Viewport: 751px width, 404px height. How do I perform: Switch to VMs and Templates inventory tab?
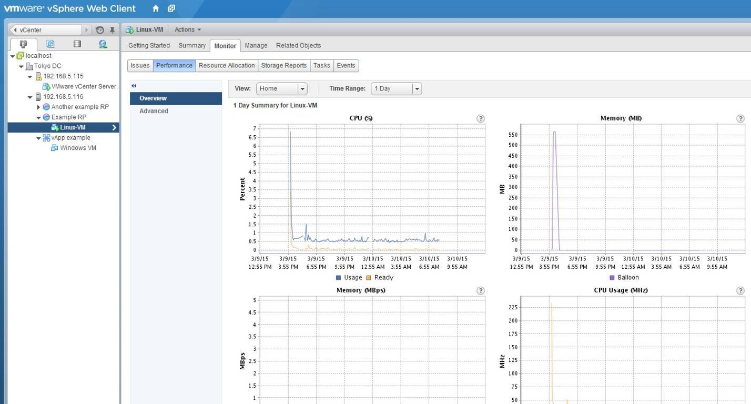50,44
